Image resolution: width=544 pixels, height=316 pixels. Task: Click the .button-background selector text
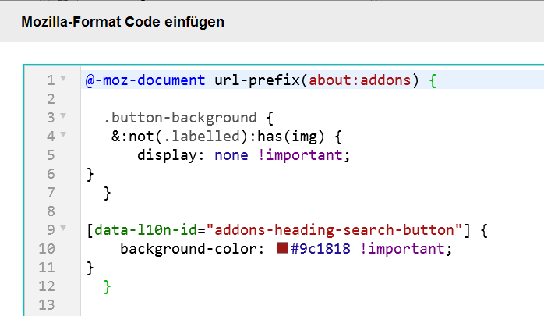click(x=179, y=117)
